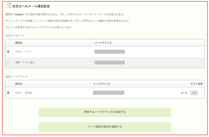Click the 社労士 追加01 email address field
The image size is (209, 137).
pyautogui.click(x=109, y=93)
